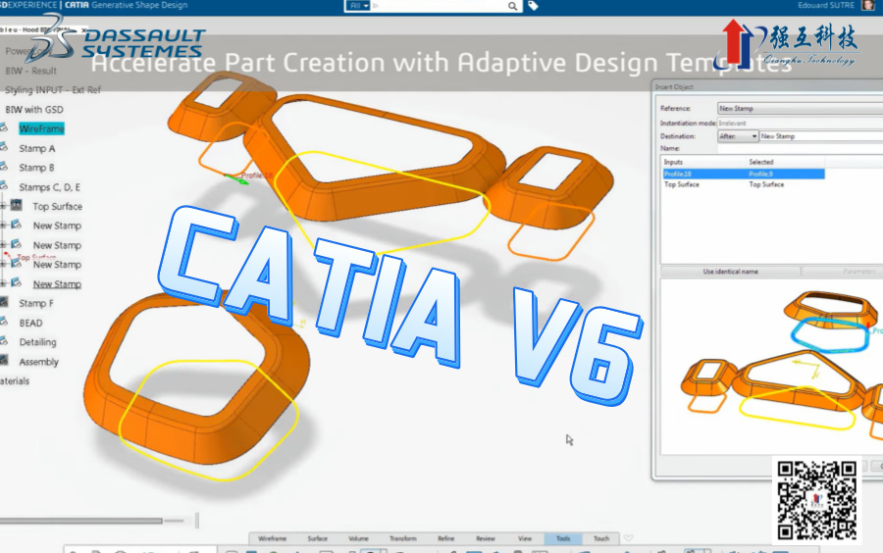This screenshot has height=553, width=883.
Task: Select the Tools toolbar tab
Action: pyautogui.click(x=563, y=538)
